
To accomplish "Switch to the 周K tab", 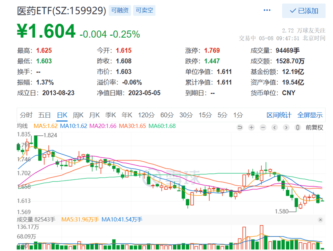I will point(78,115).
